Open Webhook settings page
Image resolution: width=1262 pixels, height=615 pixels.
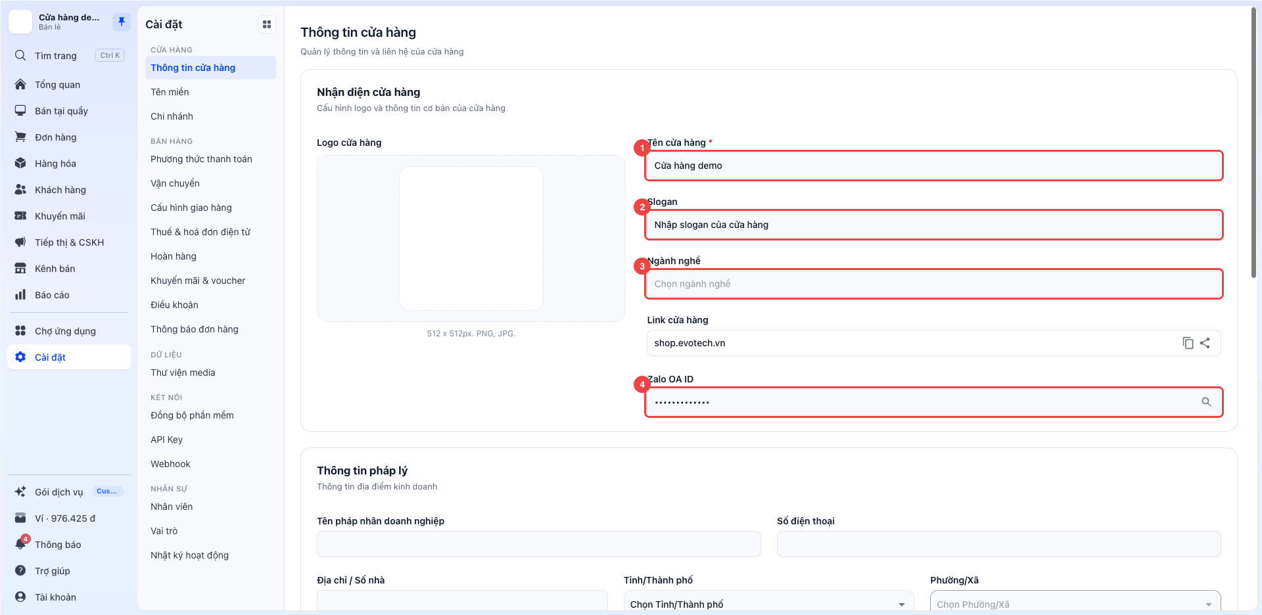pyautogui.click(x=210, y=464)
